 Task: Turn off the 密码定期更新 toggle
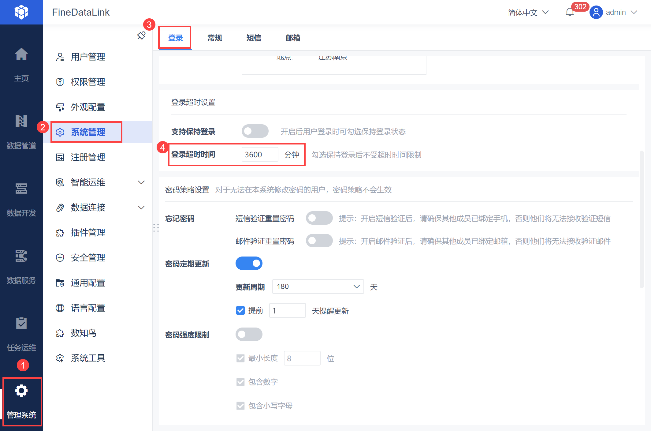tap(249, 264)
